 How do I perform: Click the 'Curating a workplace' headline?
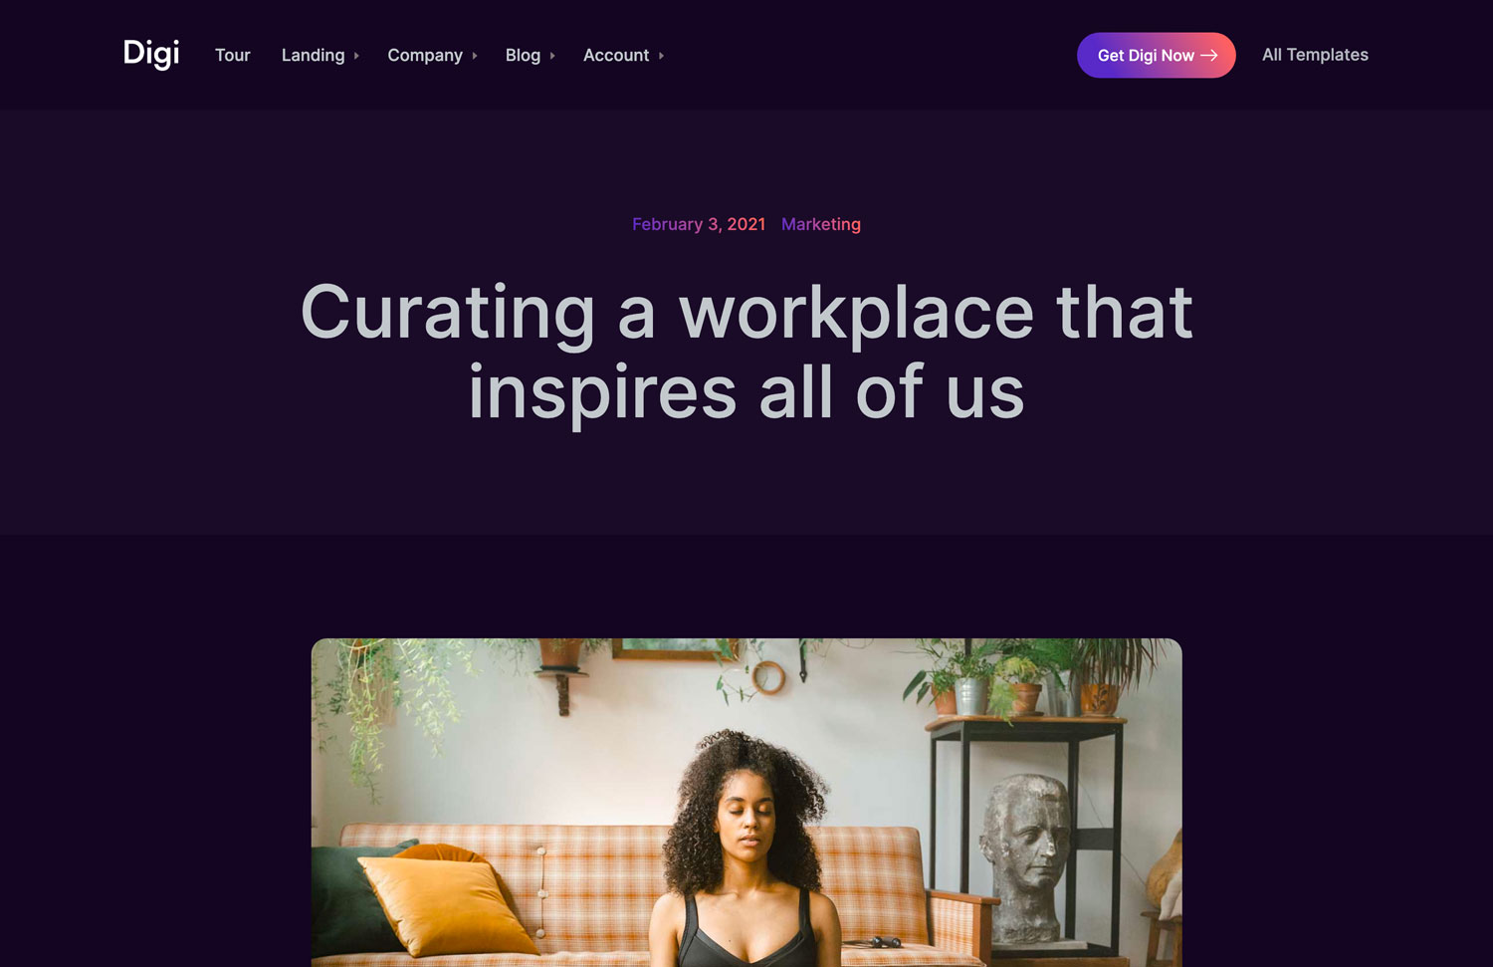[746, 352]
